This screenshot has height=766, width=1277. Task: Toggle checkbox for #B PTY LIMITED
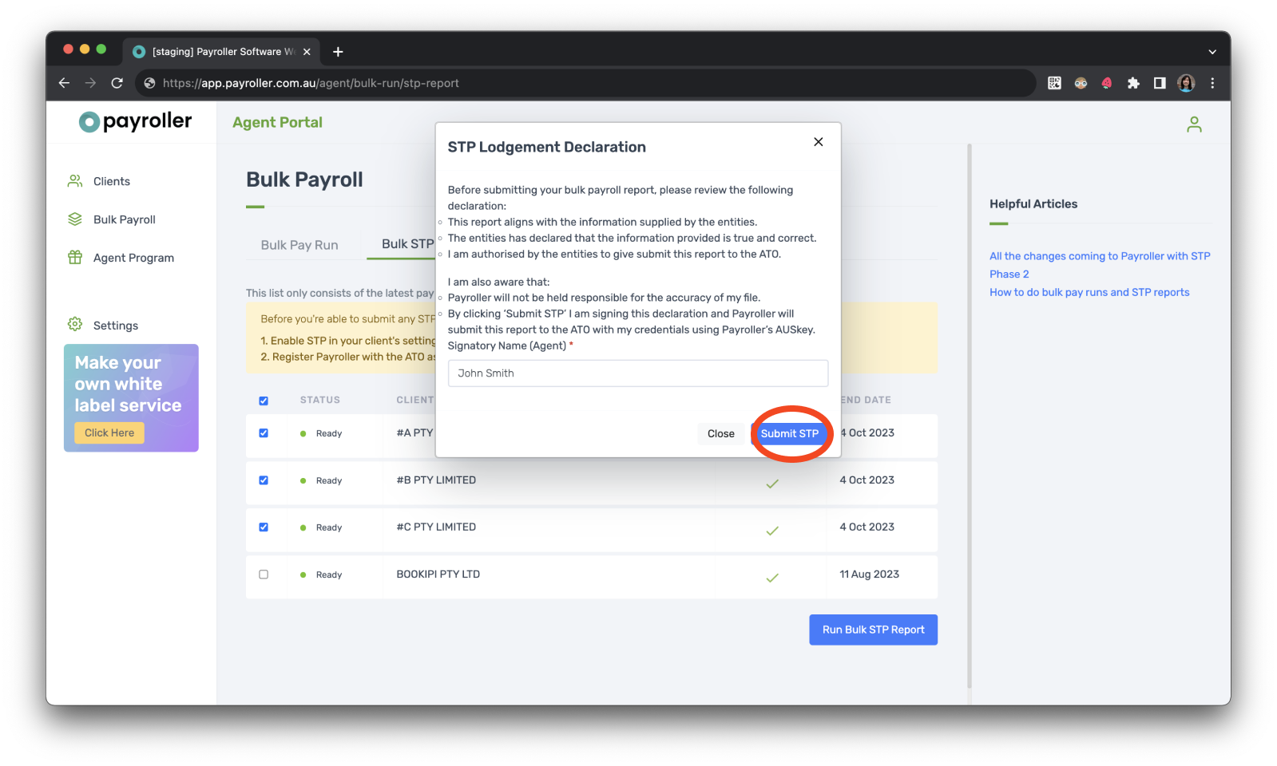264,480
